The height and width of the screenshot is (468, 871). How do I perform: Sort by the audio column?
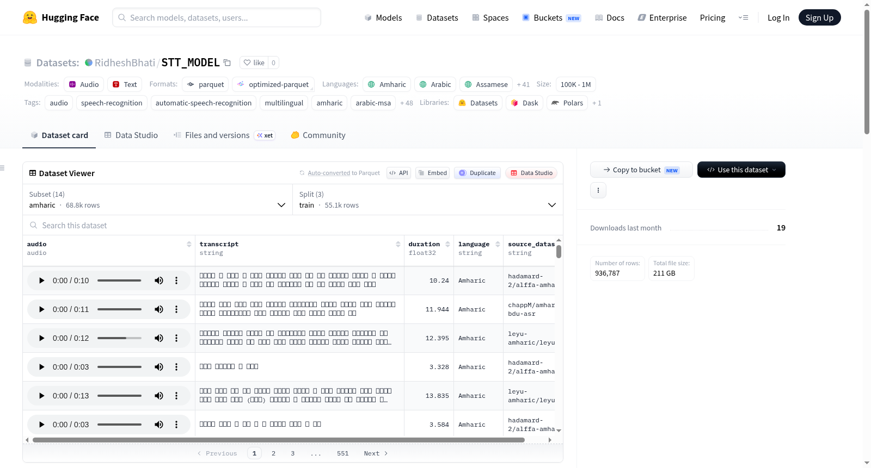tap(189, 244)
